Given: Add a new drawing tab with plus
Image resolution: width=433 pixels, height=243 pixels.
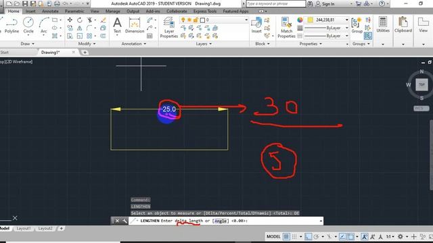Looking at the screenshot, I should pyautogui.click(x=85, y=52).
